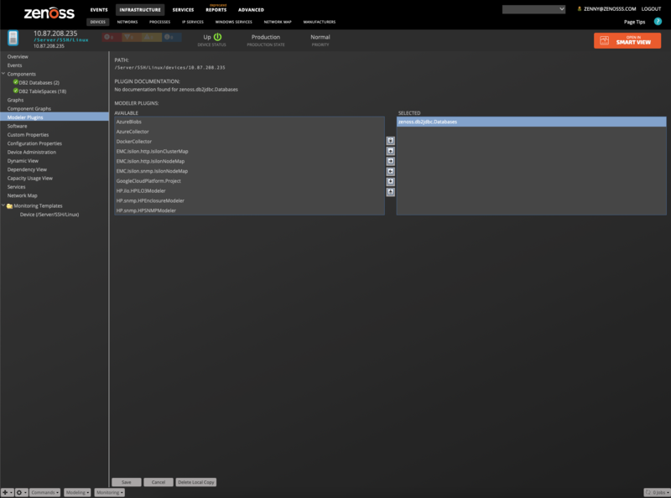Click the red critical events counter
The width and height of the screenshot is (671, 498).
tap(112, 37)
